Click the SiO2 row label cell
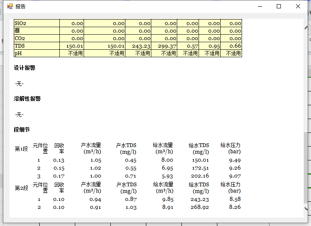311x226 pixels. tap(20, 23)
